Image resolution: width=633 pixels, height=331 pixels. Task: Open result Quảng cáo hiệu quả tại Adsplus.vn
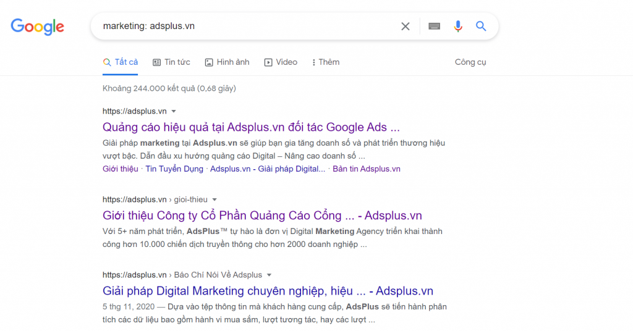(x=251, y=127)
